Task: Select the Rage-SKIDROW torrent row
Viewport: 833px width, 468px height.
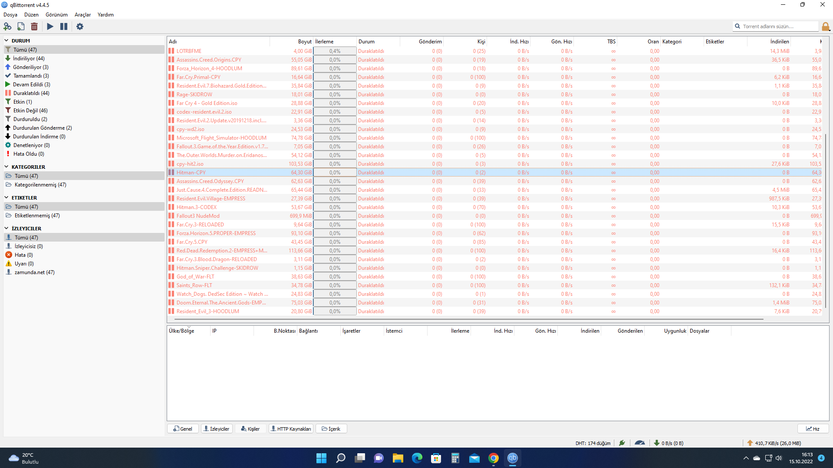Action: pos(495,95)
